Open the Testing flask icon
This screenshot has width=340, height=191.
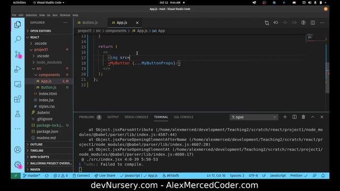click(x=18, y=114)
